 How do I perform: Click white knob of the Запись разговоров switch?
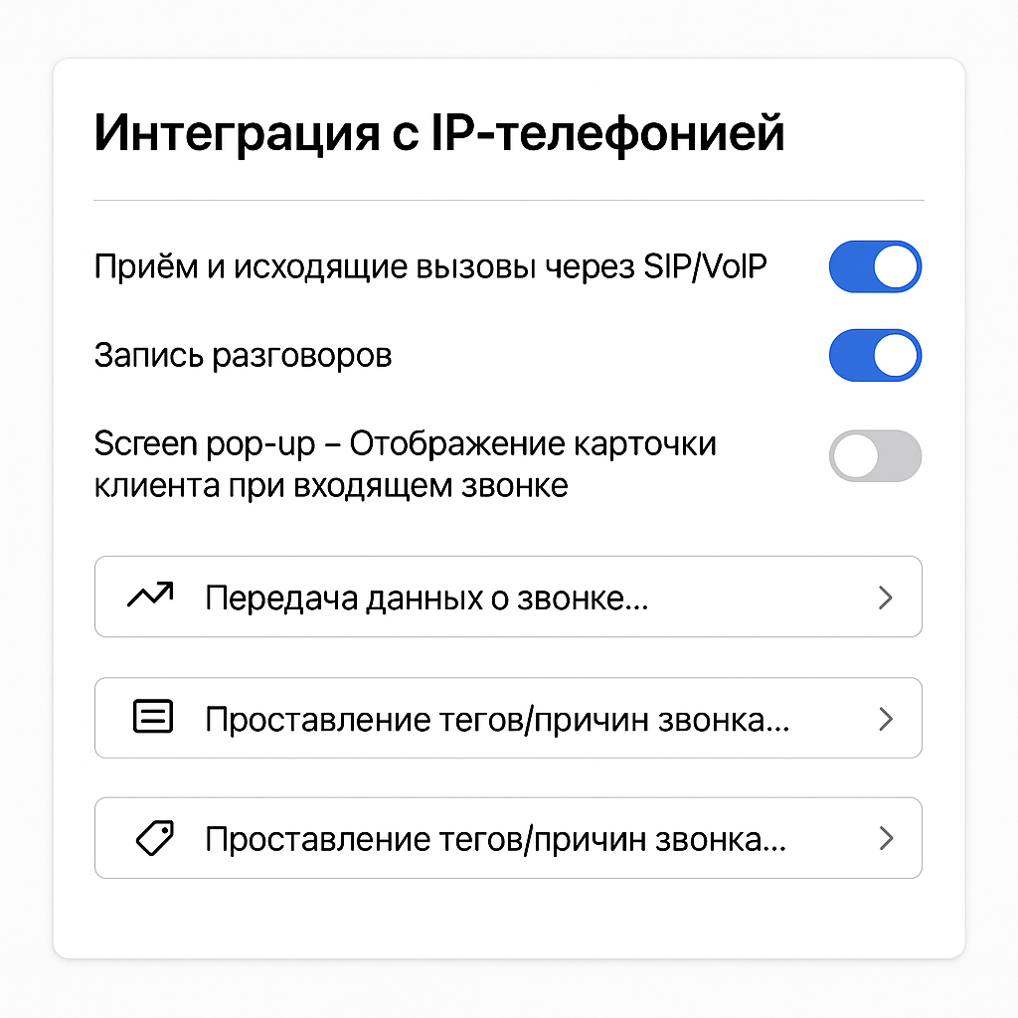click(896, 355)
